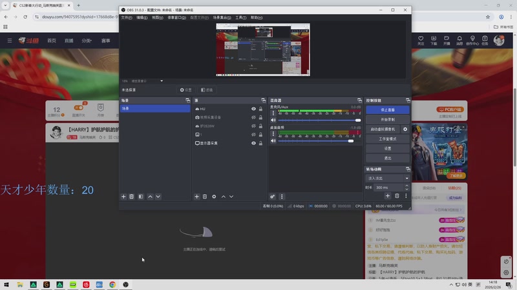
Task: Expand the Windows system tray hidden icons chevron
Action: coord(451,285)
